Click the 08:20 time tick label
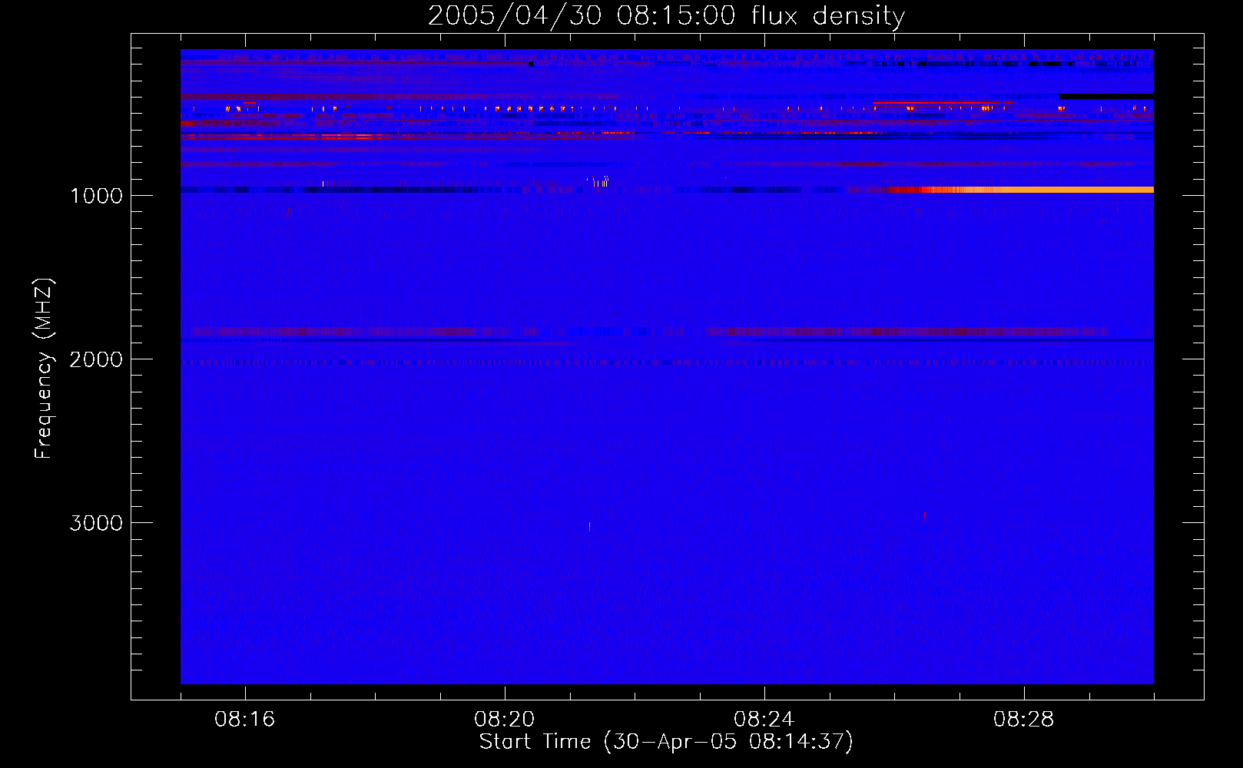Image resolution: width=1243 pixels, height=768 pixels. click(505, 720)
